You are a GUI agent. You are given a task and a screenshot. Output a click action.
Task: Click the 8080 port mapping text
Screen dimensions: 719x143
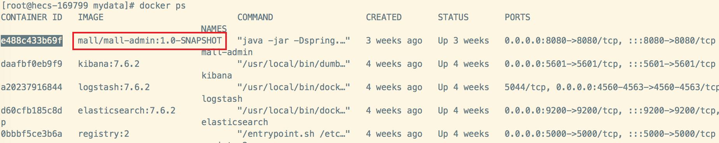pos(610,41)
